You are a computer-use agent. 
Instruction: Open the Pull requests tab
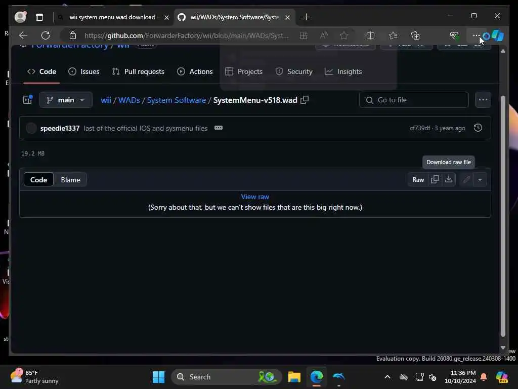click(x=138, y=71)
